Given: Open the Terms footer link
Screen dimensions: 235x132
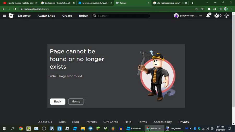Looking at the screenshot, I should [142, 122].
